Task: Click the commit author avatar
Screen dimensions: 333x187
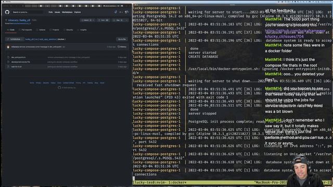Action: click(x=8, y=47)
